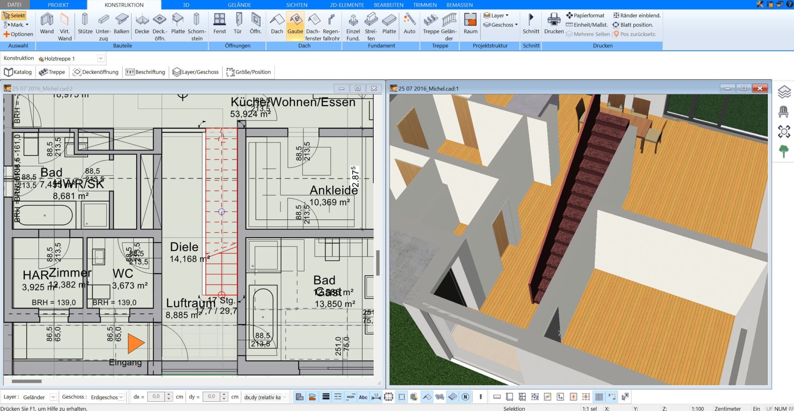The width and height of the screenshot is (794, 411).
Task: Choose the Geländer railing tool
Action: click(449, 26)
